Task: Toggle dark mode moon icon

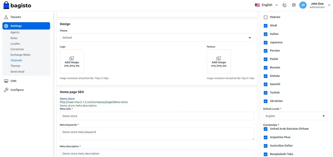Action: pos(284,5)
